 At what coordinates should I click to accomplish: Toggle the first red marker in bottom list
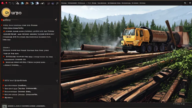[3, 85]
